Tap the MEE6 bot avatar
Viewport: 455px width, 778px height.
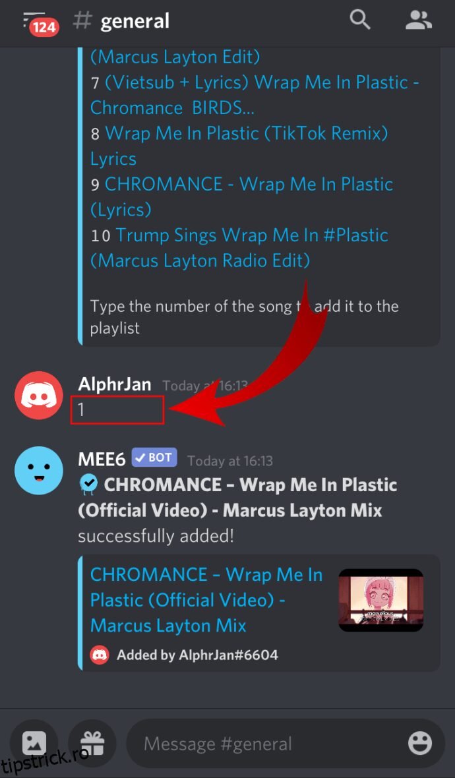coord(39,470)
